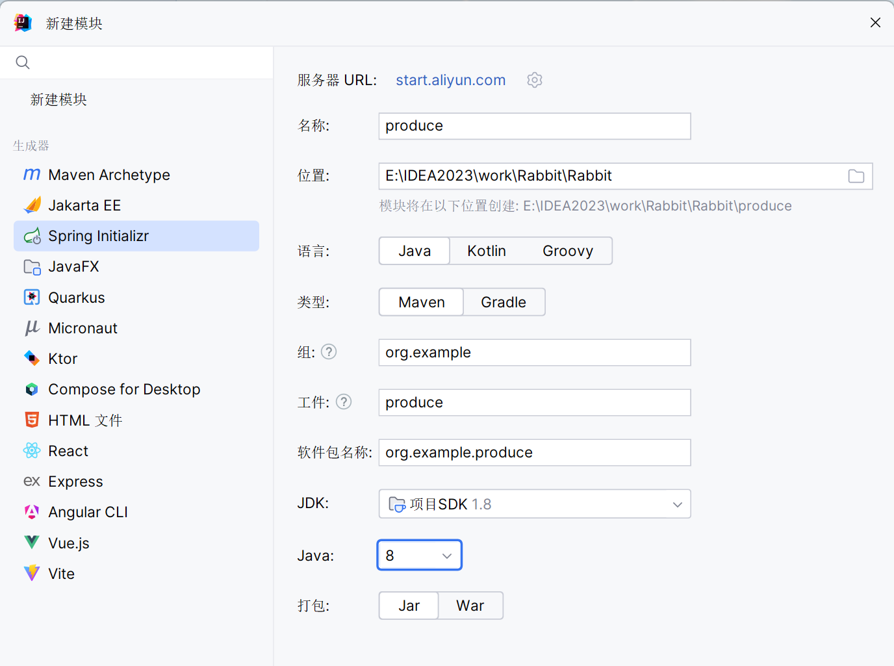The width and height of the screenshot is (894, 666).
Task: Close the 新建模块 dialog
Action: 875,23
